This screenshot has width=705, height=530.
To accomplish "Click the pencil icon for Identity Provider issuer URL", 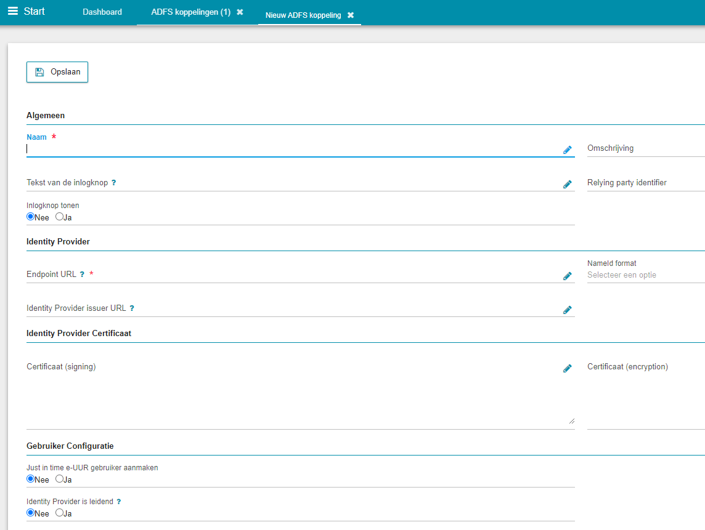I will tap(567, 310).
